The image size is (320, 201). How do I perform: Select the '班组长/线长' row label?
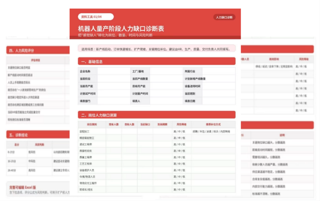pos(86,189)
